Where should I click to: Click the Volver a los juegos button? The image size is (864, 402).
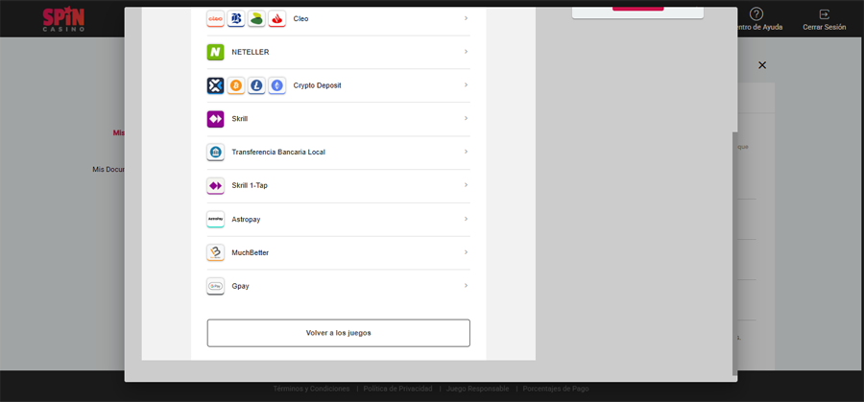[338, 333]
